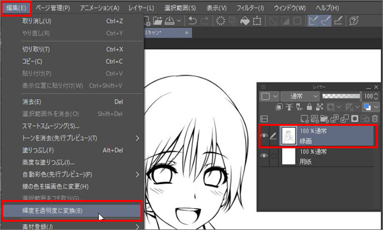383x230 pixels.
Task: Open the ウィンドウ(W) menu
Action: click(290, 8)
